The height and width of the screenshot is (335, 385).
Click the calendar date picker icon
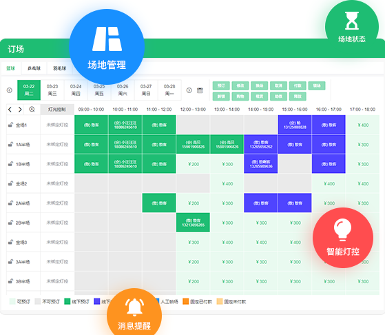pos(200,90)
